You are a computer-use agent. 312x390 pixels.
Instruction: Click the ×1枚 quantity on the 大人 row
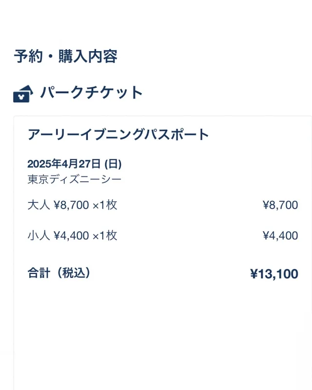pos(105,205)
